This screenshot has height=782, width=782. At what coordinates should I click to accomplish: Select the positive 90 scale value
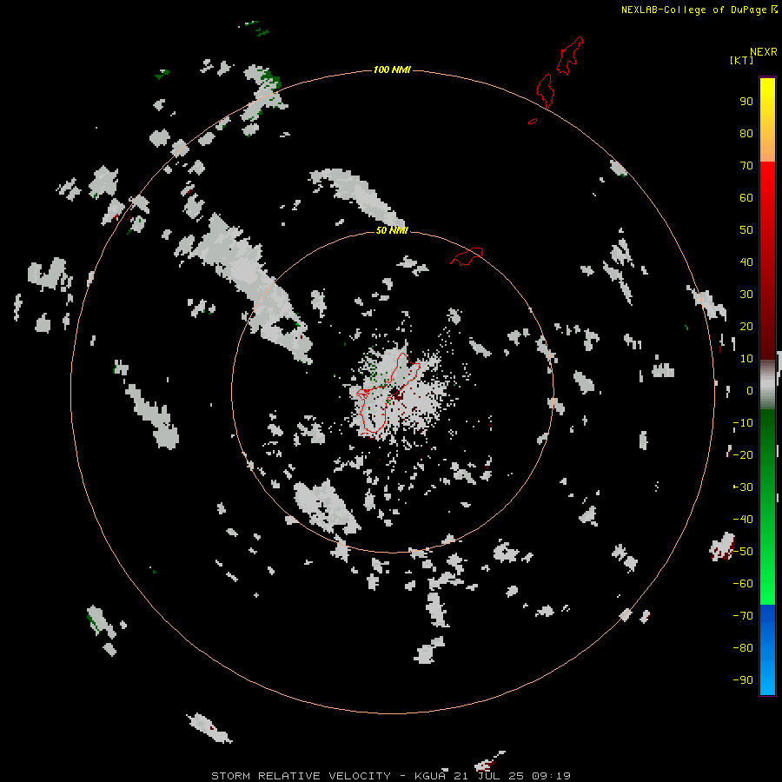click(x=746, y=102)
